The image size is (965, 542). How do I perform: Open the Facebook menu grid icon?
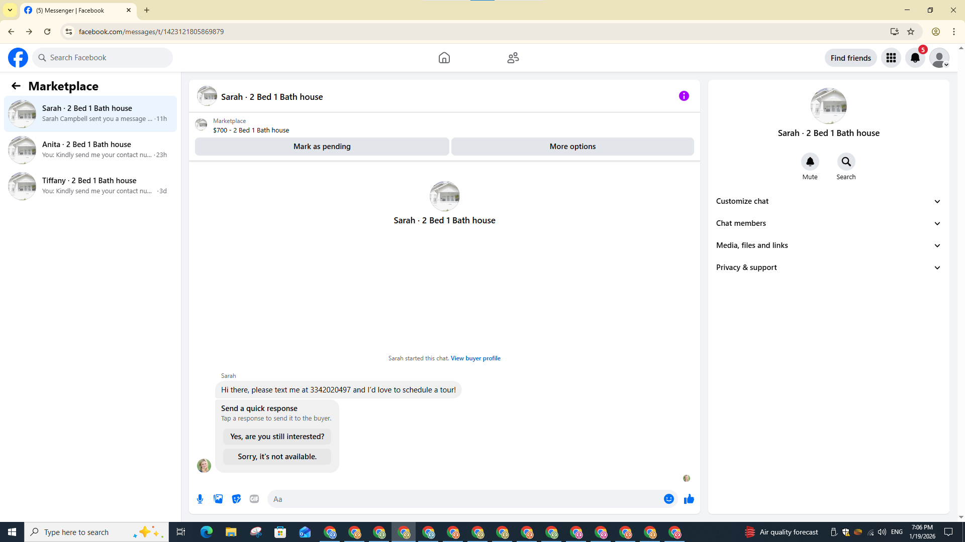coord(891,58)
